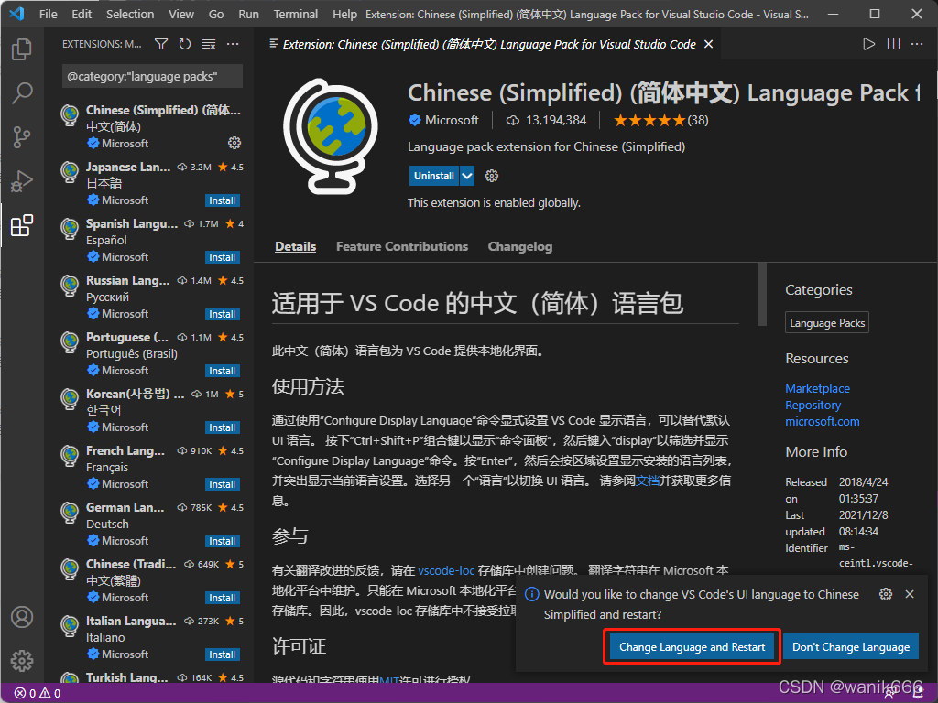Viewport: 938px width, 703px height.
Task: Install the Japanese Language Pack
Action: pyautogui.click(x=222, y=200)
